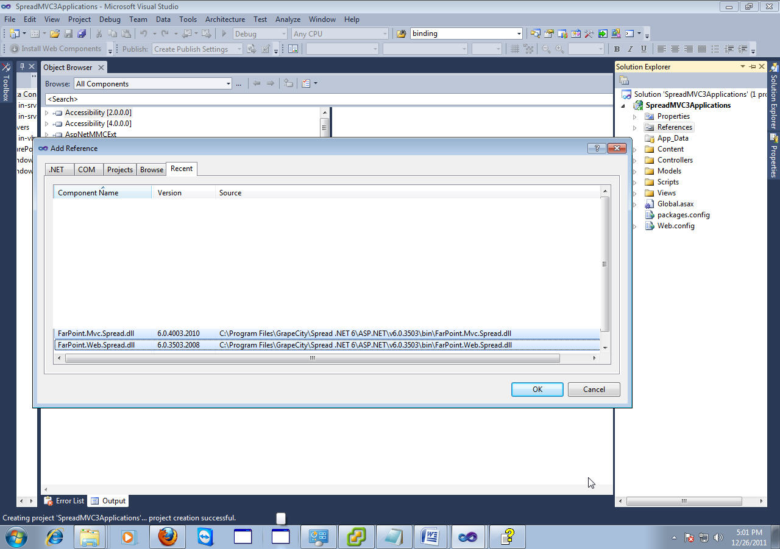780x549 pixels.
Task: Click Cancel in the Add Reference dialog
Action: (594, 390)
